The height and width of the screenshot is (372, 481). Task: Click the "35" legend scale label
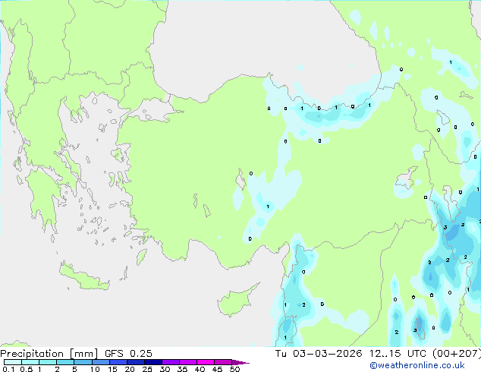click(x=182, y=369)
